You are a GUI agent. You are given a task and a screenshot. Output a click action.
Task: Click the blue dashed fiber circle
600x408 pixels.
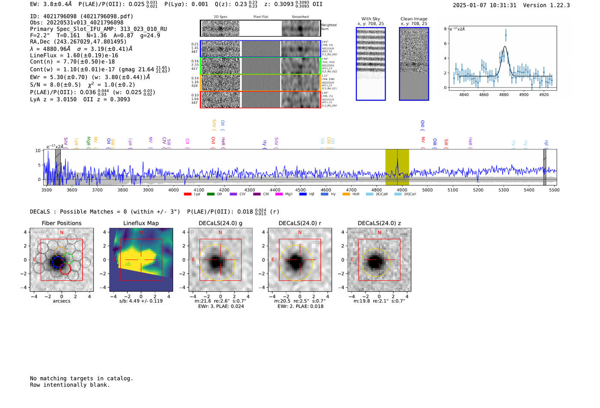[x=58, y=262]
